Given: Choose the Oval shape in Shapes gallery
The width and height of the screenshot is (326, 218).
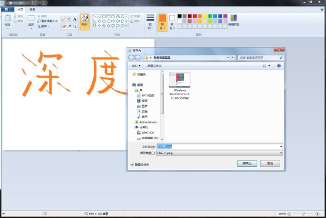Looking at the screenshot, I should coord(104,16).
